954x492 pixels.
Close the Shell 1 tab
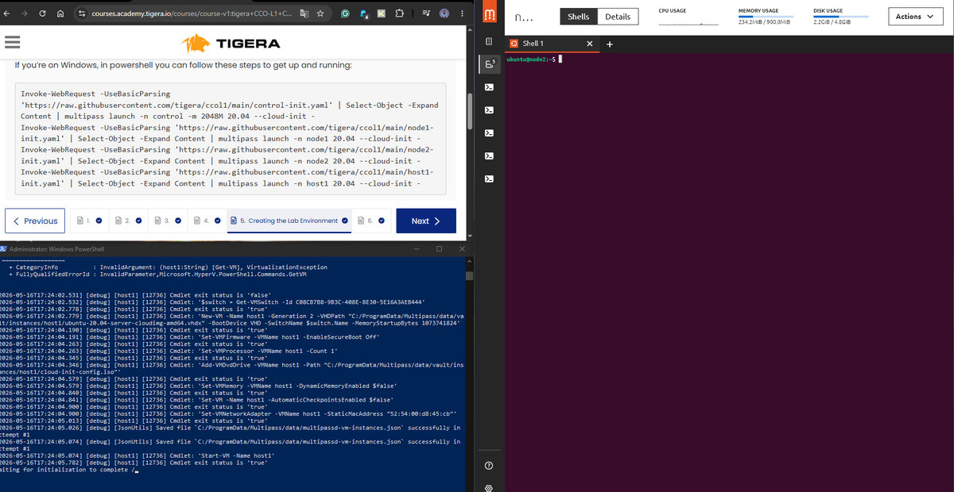(589, 44)
